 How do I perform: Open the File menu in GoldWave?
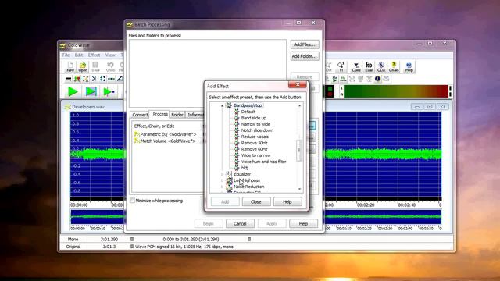[66, 55]
